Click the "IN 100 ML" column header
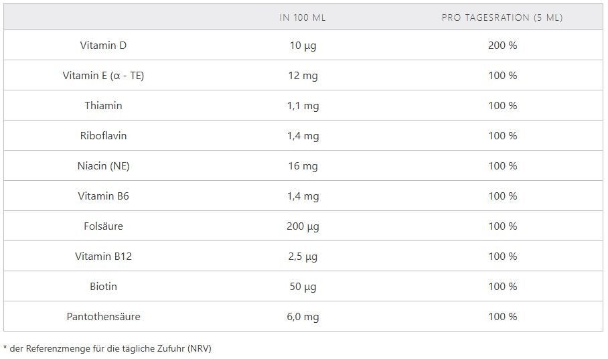 coord(303,17)
